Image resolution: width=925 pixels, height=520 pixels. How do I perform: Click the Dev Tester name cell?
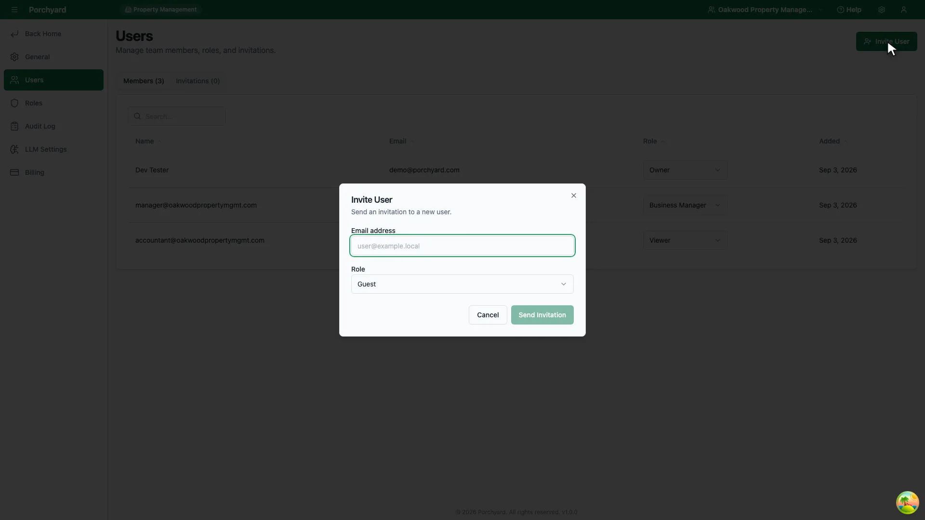pos(152,170)
